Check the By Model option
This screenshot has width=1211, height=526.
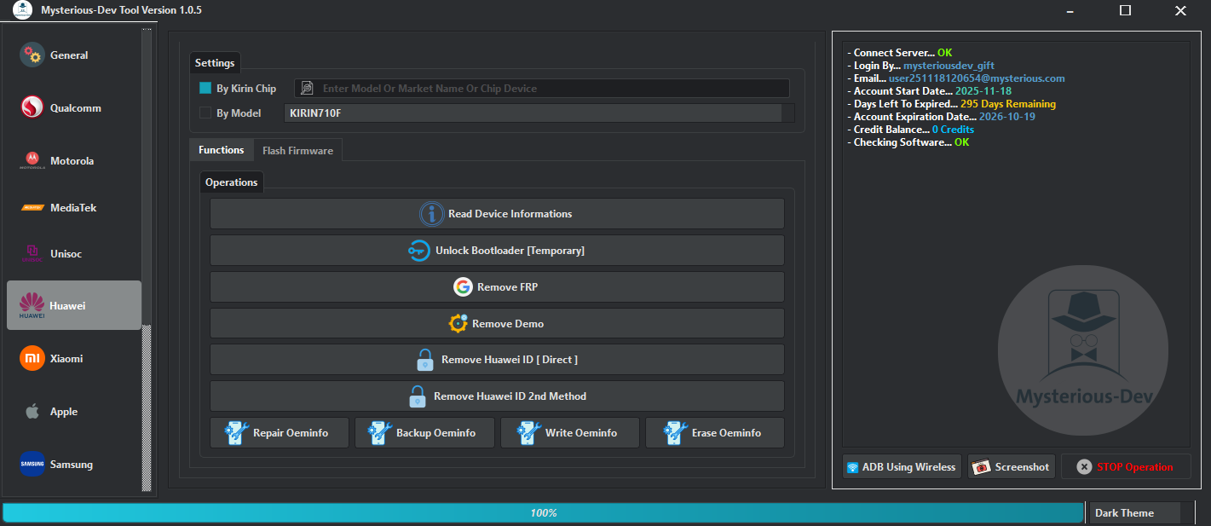(x=204, y=113)
